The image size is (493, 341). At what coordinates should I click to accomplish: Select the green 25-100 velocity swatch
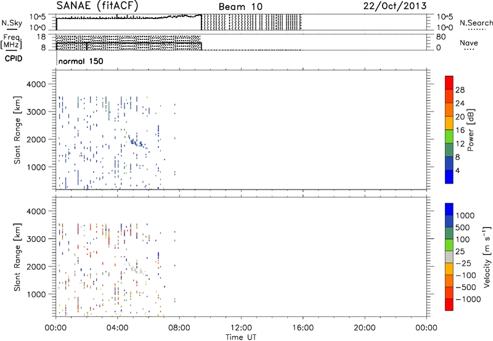pyautogui.click(x=449, y=245)
